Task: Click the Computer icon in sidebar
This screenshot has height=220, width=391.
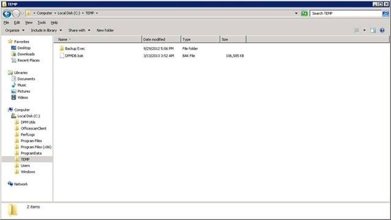Action: 10,109
